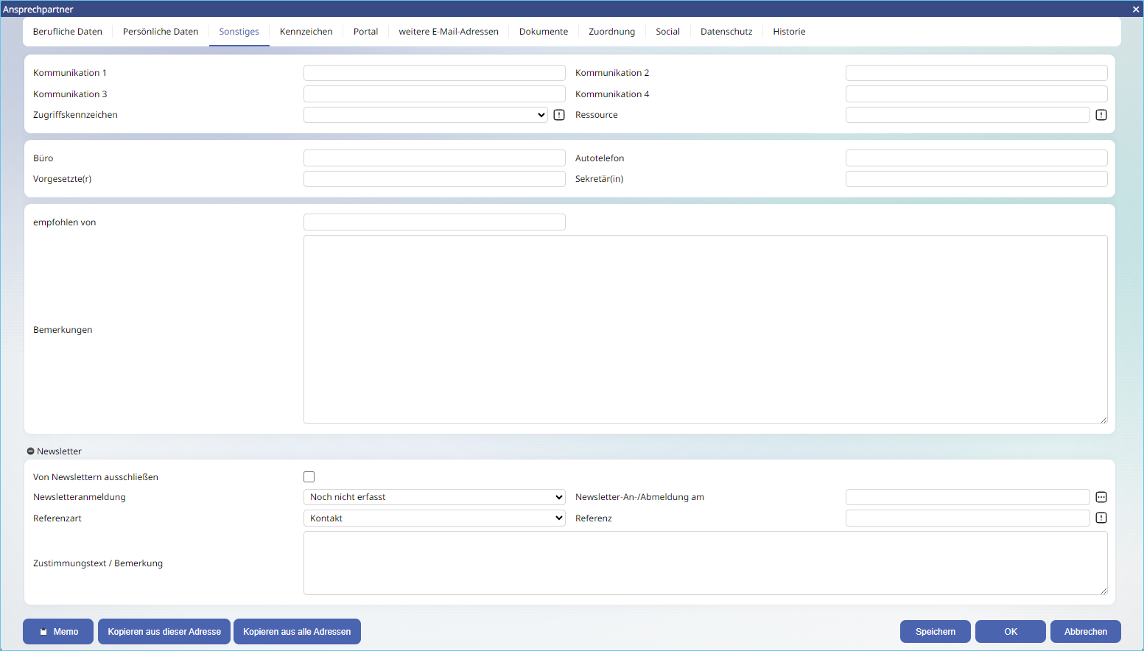Open lookup icon next to Ressource field
This screenshot has width=1144, height=651.
coord(1101,115)
